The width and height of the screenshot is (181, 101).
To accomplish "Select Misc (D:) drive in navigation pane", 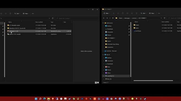I will 108,79.
